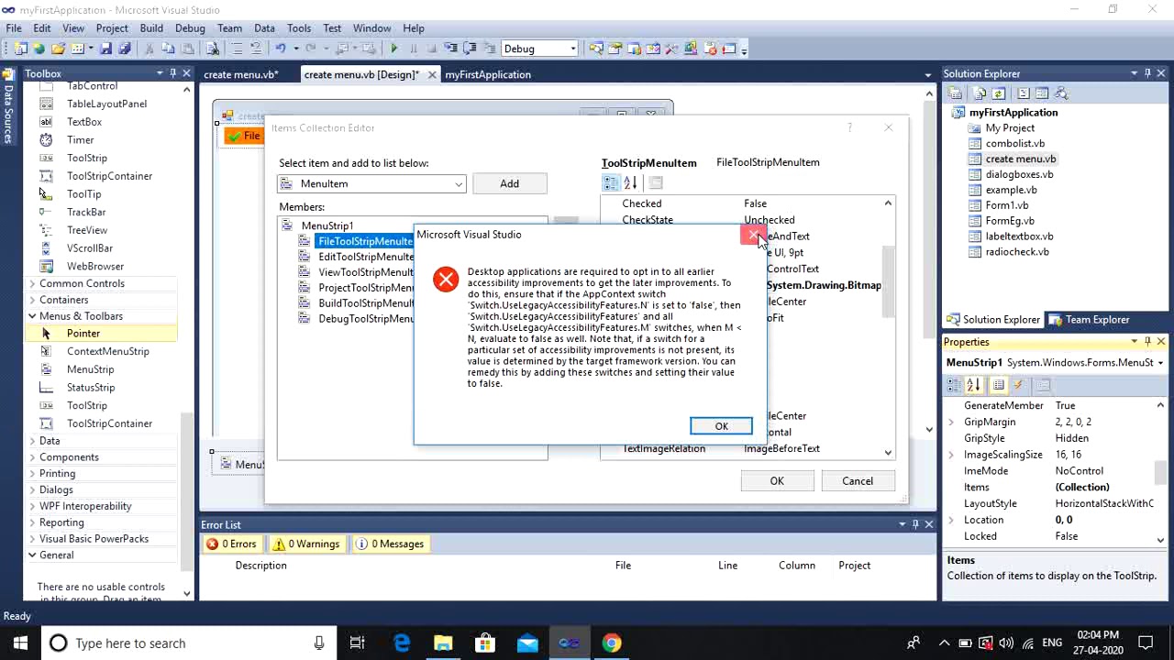This screenshot has height=660, width=1174.
Task: Open Solution Explorer via toolbar icon
Action: [x=596, y=49]
